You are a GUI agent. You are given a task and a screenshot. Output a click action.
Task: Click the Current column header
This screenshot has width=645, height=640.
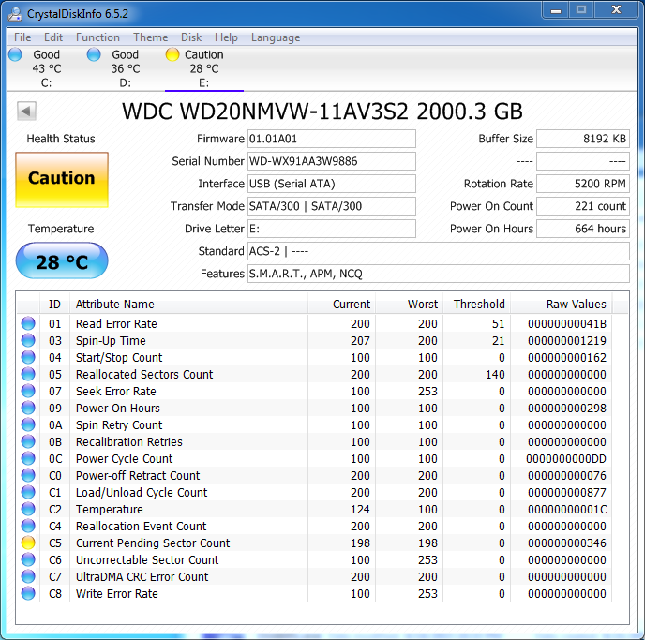[x=341, y=305]
